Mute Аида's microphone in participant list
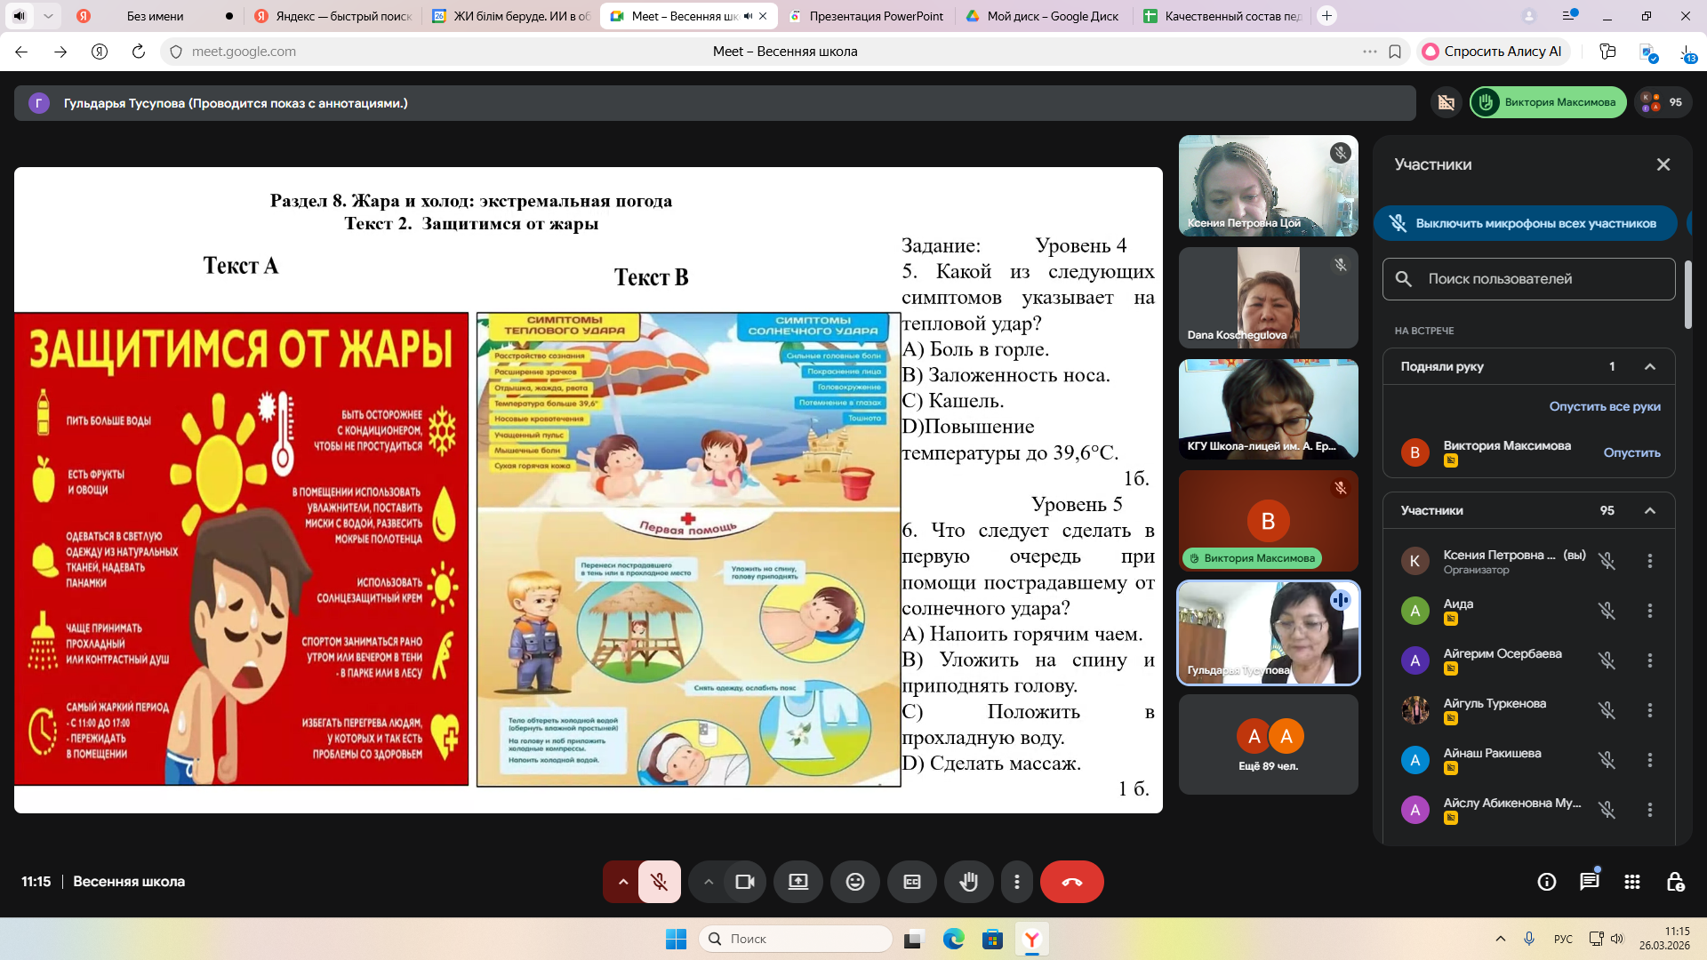Viewport: 1707px width, 960px height. tap(1607, 611)
